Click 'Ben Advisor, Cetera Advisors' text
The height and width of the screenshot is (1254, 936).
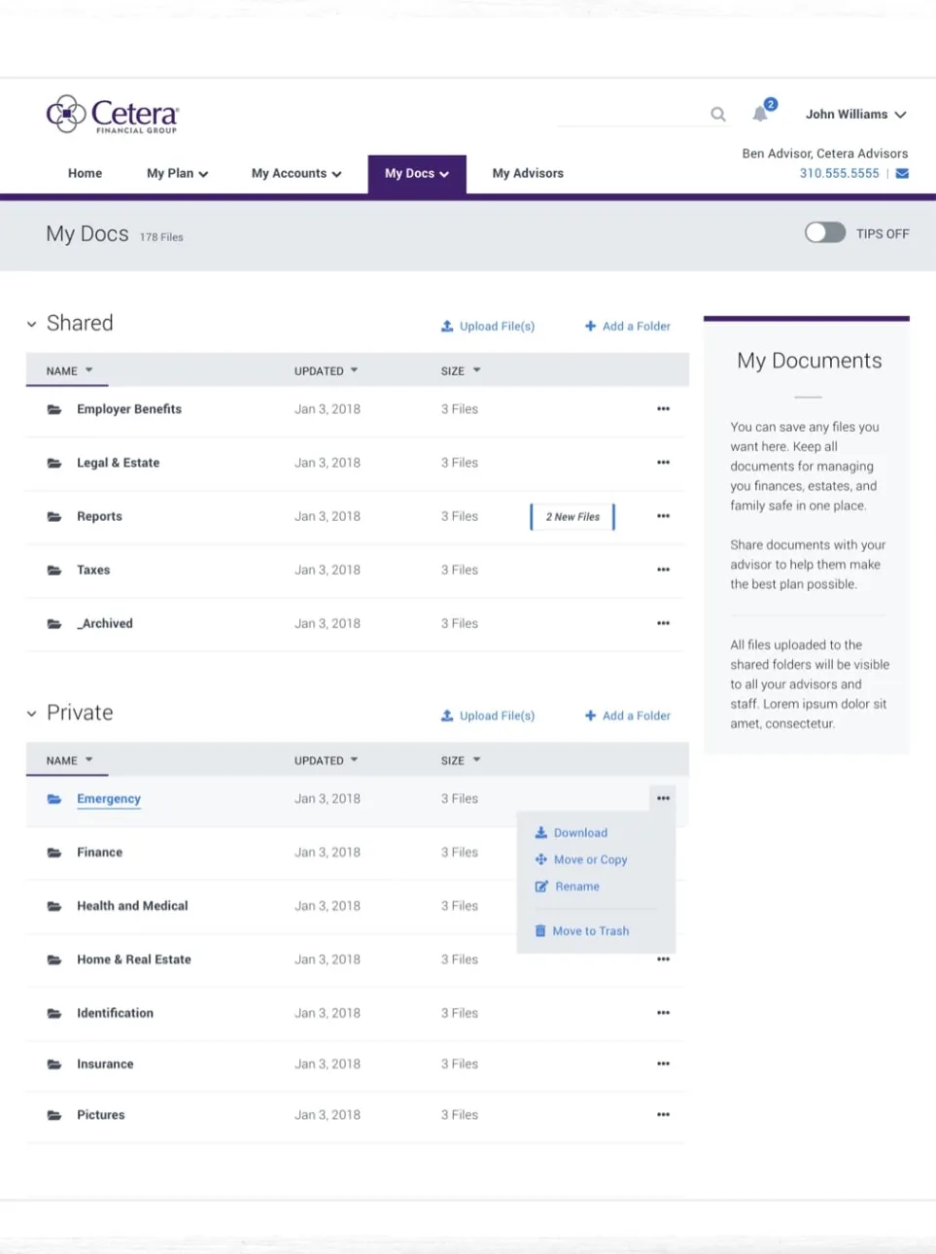[x=825, y=154]
